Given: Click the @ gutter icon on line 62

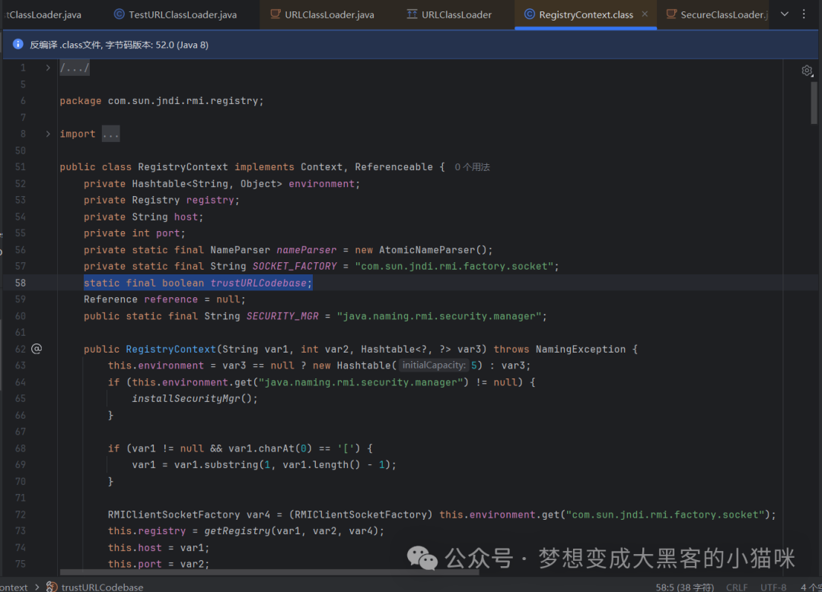Looking at the screenshot, I should pyautogui.click(x=37, y=349).
